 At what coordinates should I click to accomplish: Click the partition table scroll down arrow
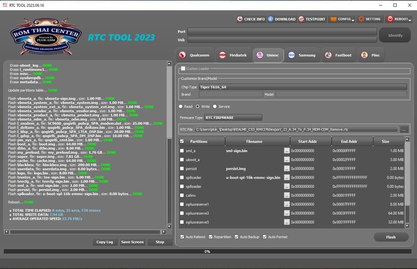pyautogui.click(x=407, y=226)
